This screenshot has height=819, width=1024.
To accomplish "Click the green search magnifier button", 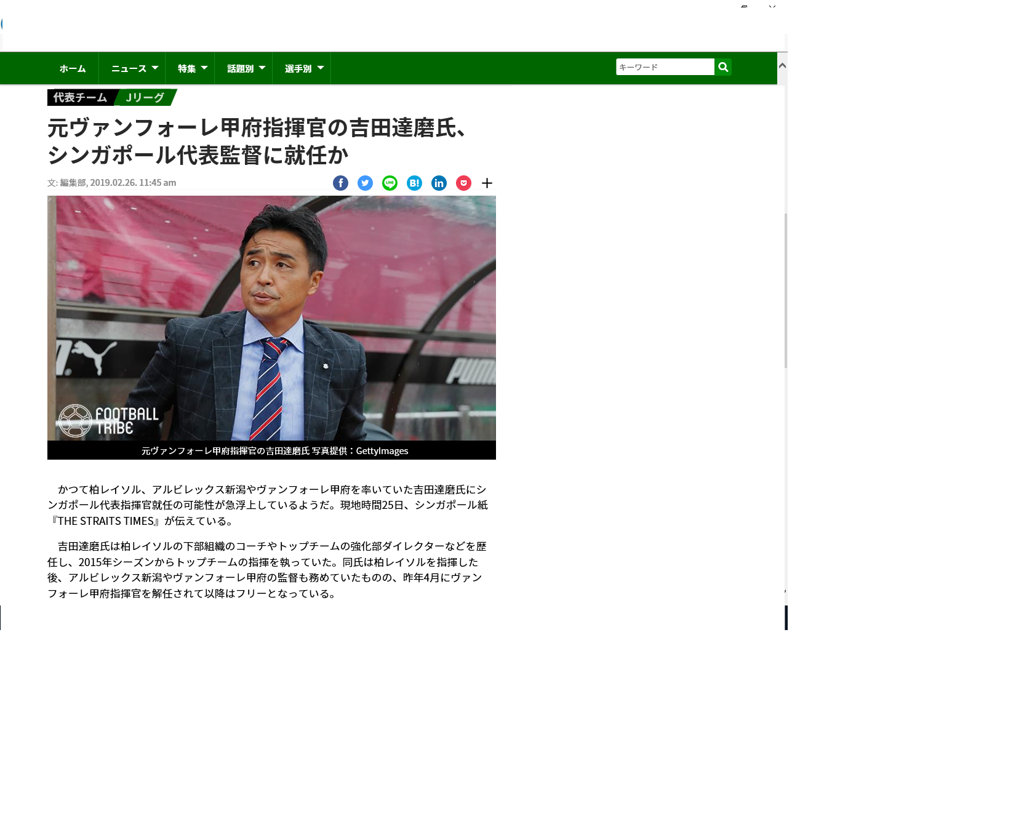I will (723, 67).
